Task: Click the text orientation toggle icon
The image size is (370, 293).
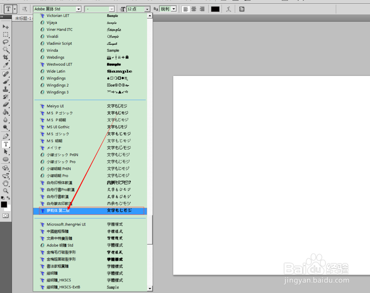Action: (x=24, y=9)
